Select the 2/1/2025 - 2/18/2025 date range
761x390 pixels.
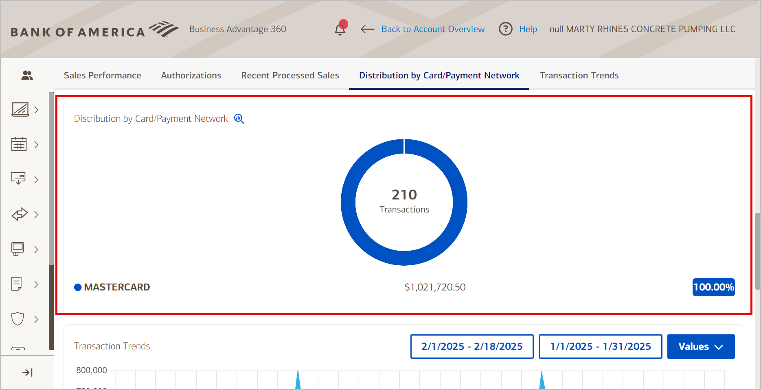[x=471, y=347]
